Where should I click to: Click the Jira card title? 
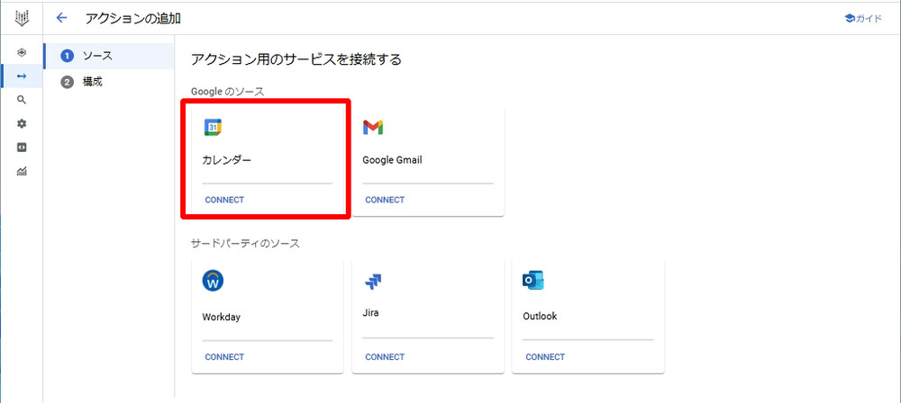pos(370,313)
